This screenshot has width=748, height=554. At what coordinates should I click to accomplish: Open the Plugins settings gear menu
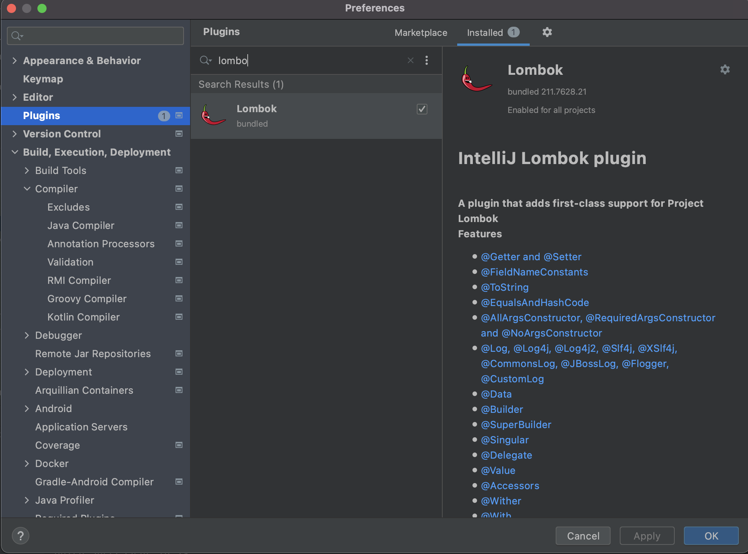pos(547,32)
